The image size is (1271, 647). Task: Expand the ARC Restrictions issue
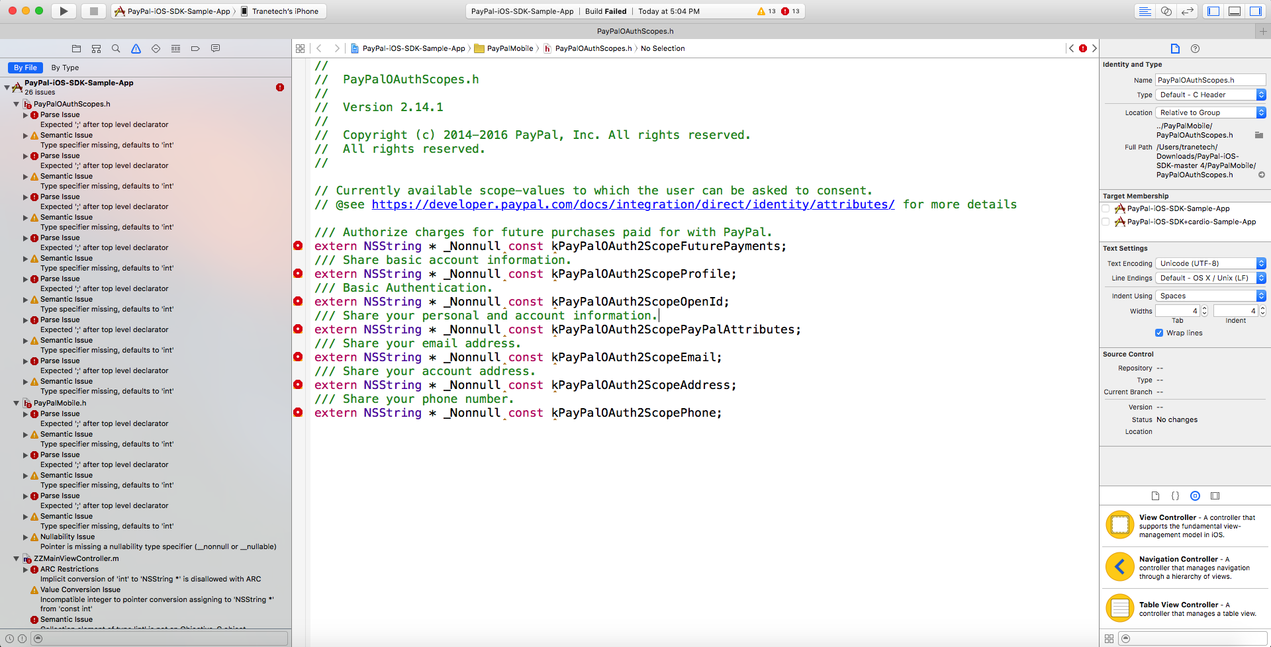(26, 569)
